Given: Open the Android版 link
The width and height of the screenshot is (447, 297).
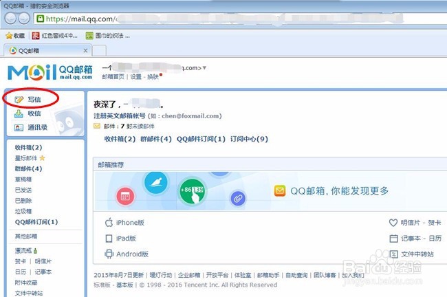Looking at the screenshot, I should point(132,254).
